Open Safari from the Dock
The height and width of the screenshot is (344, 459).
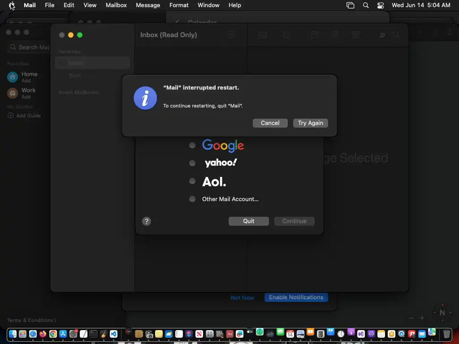[x=33, y=334]
